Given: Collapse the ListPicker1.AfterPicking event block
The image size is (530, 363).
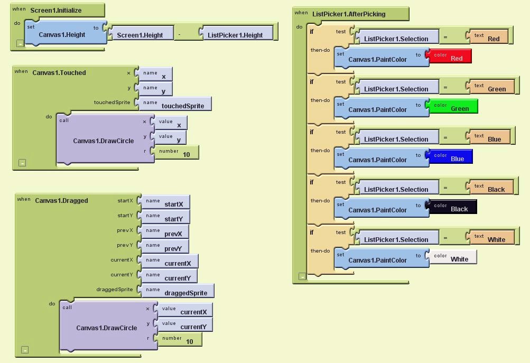Looking at the screenshot, I should coord(302,276).
